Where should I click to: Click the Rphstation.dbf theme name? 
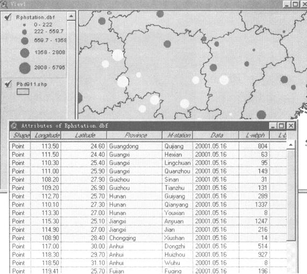point(35,17)
